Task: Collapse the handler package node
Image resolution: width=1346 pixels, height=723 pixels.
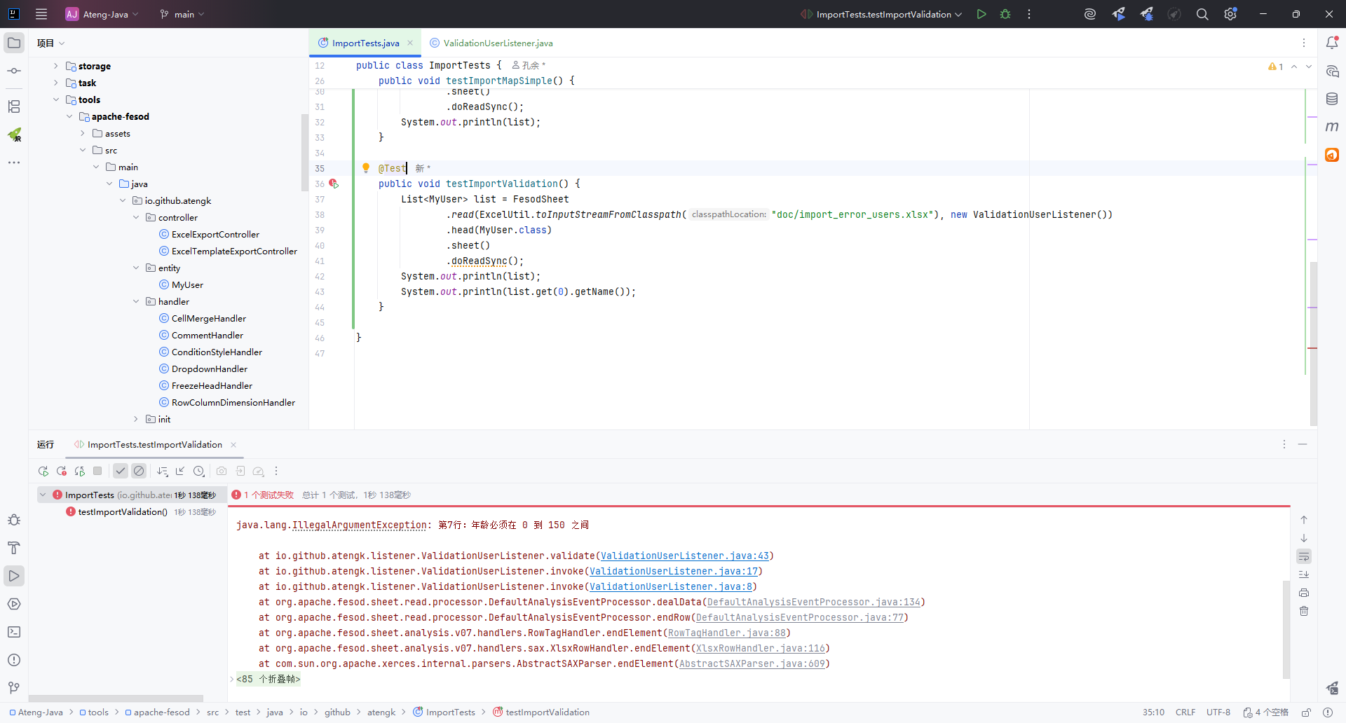Action: point(136,302)
